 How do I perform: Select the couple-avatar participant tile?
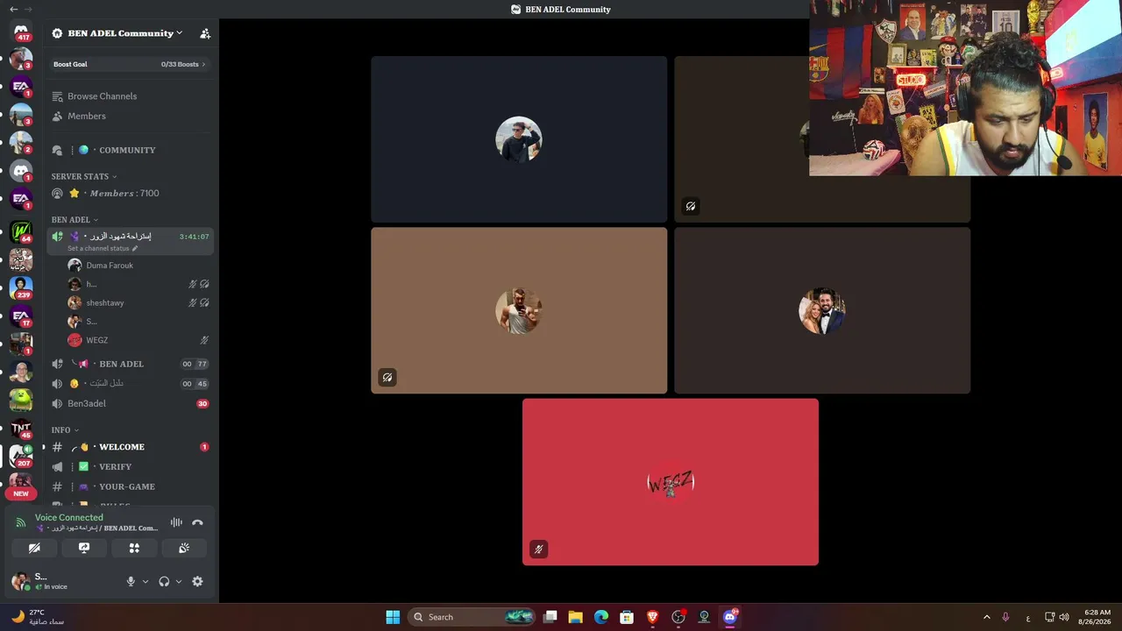[x=822, y=310]
